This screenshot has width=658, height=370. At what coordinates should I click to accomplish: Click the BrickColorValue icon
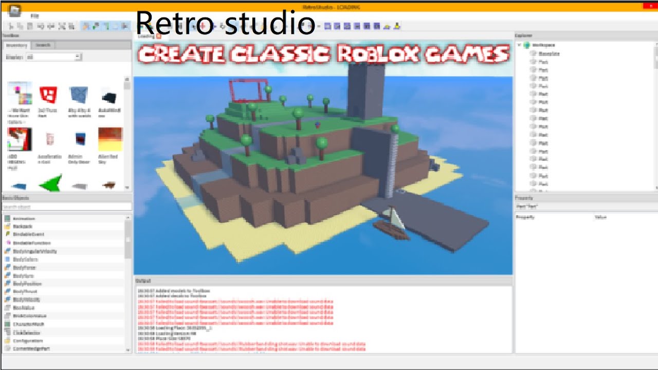7,316
